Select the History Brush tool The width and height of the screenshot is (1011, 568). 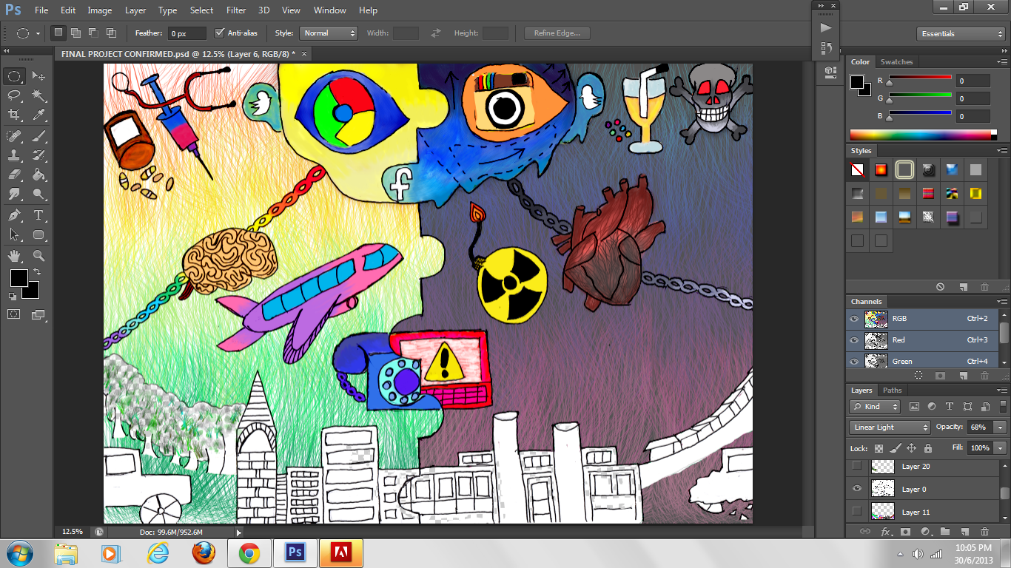click(x=38, y=155)
